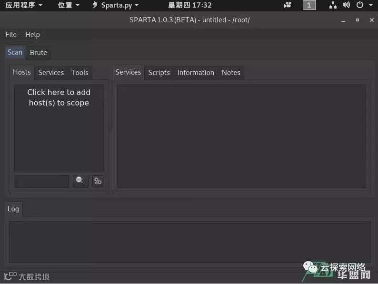This screenshot has width=378, height=284.
Task: Click the host filter search magnifier icon
Action: point(80,181)
